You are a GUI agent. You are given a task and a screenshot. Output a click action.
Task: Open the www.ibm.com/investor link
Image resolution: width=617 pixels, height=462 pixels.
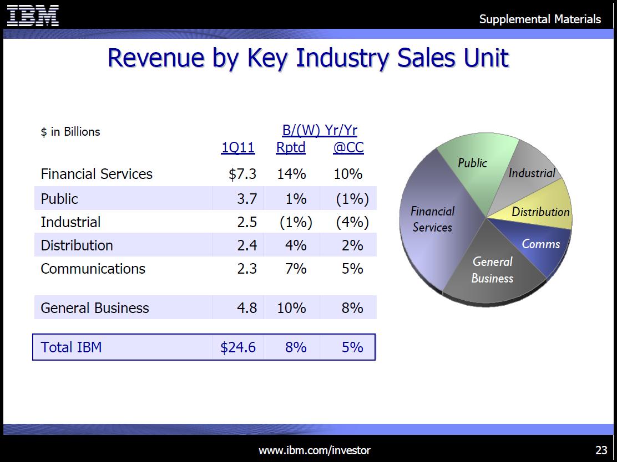pos(315,450)
